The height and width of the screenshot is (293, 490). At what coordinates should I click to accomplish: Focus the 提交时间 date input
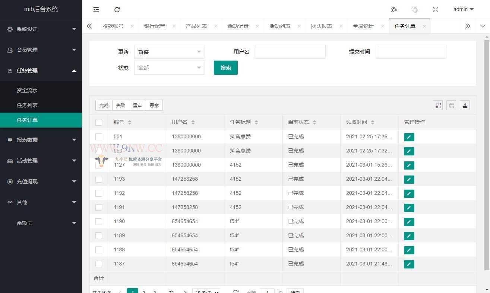coord(411,52)
